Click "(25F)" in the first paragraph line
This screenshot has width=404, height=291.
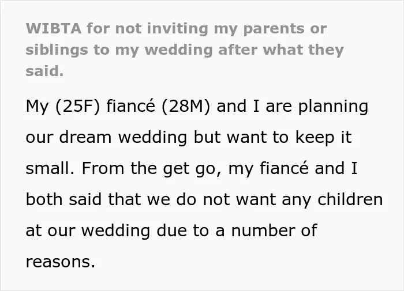(x=77, y=106)
